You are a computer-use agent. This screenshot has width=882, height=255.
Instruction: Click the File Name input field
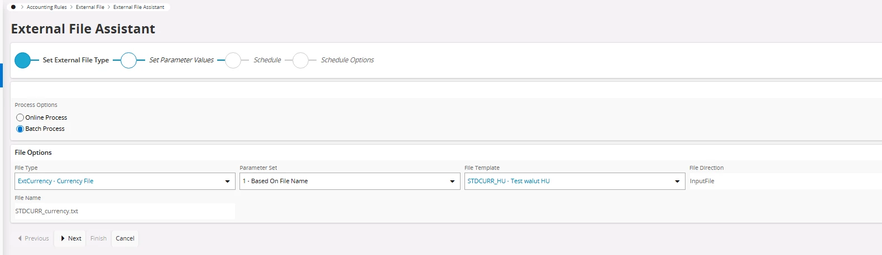(124, 212)
